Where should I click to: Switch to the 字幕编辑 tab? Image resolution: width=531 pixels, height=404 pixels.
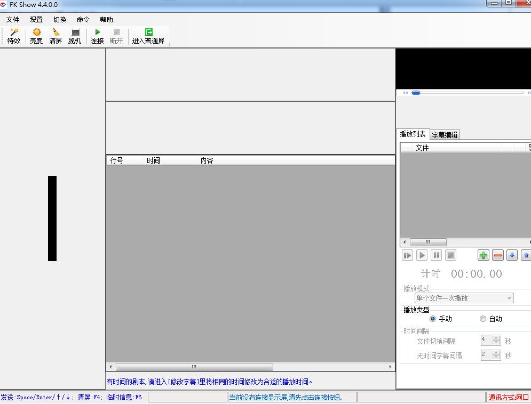(445, 135)
